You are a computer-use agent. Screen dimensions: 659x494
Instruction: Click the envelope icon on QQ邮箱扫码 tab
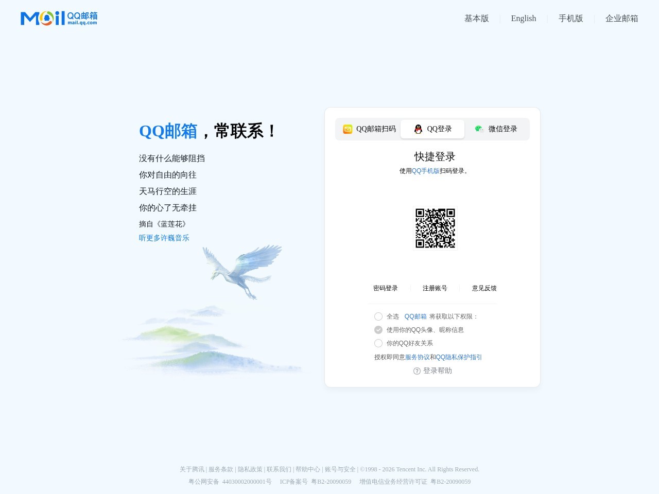tap(348, 129)
